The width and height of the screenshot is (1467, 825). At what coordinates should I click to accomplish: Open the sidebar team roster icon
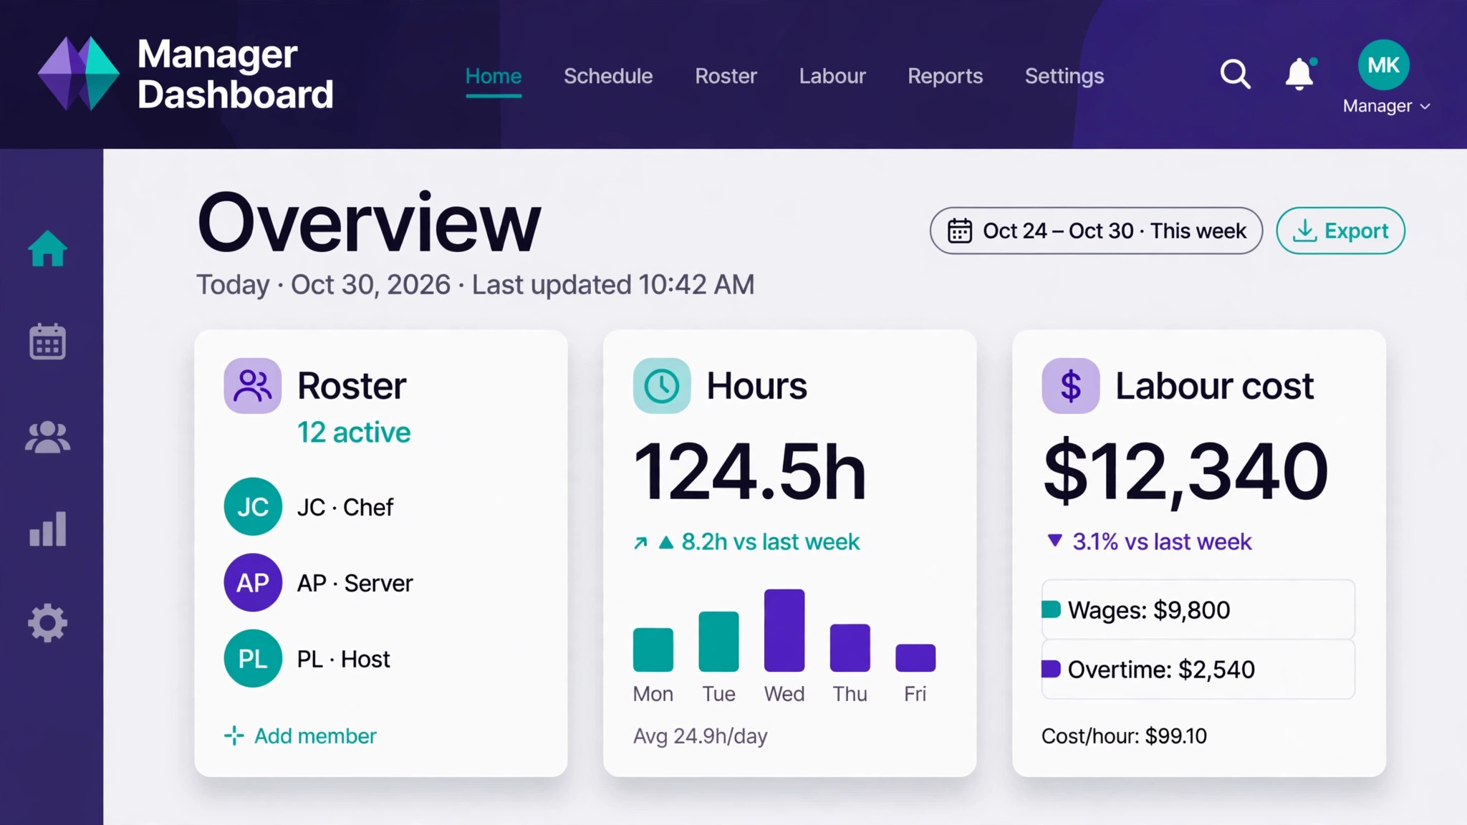coord(48,437)
